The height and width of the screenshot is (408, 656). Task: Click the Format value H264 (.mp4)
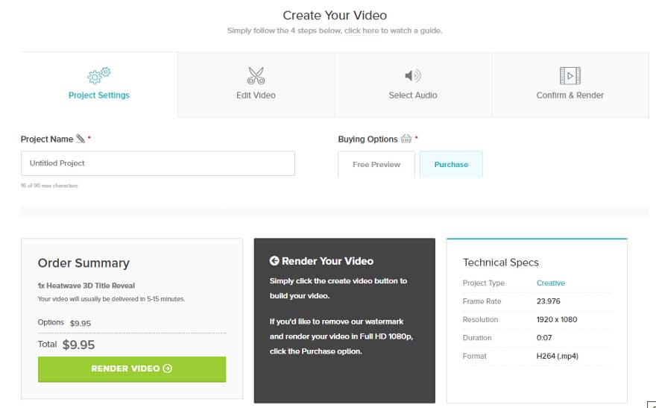558,356
